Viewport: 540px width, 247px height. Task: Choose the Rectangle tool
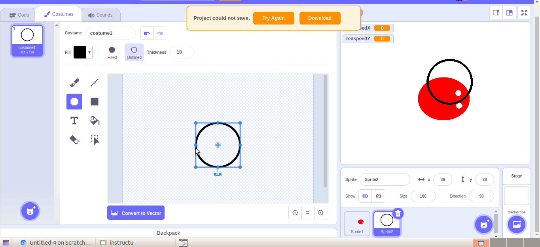[x=94, y=102]
